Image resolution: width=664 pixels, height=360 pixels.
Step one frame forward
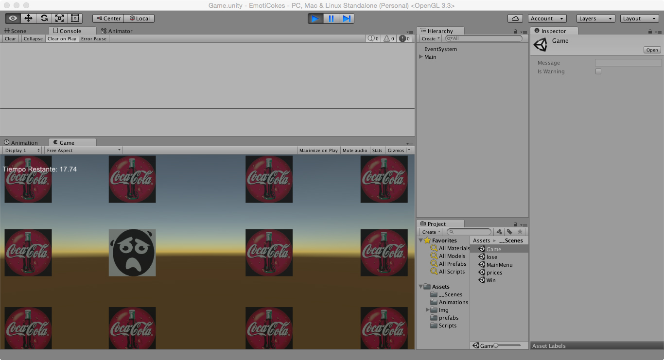click(x=347, y=18)
